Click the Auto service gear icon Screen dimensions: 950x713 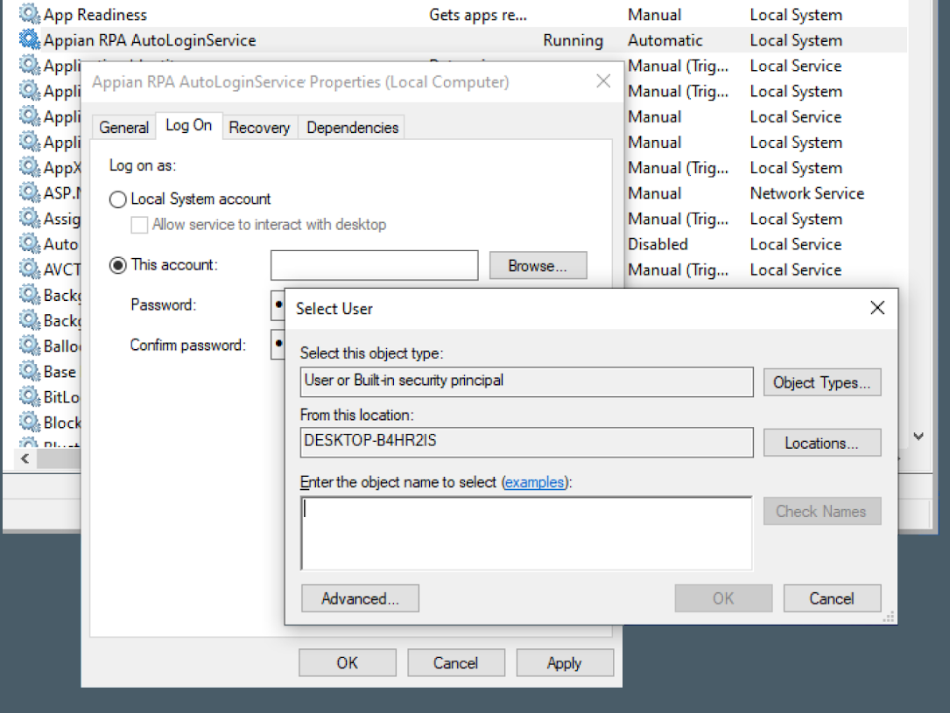pos(29,243)
